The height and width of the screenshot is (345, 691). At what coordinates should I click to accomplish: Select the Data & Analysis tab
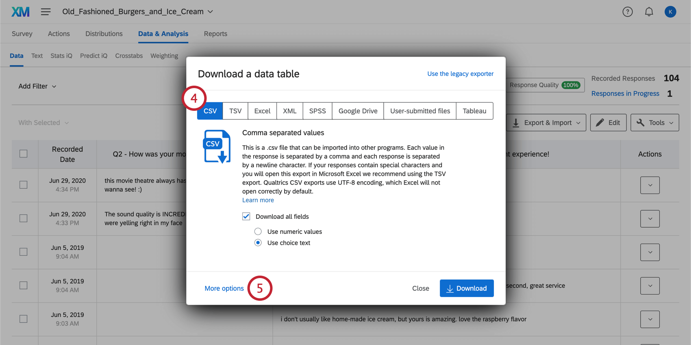click(163, 34)
